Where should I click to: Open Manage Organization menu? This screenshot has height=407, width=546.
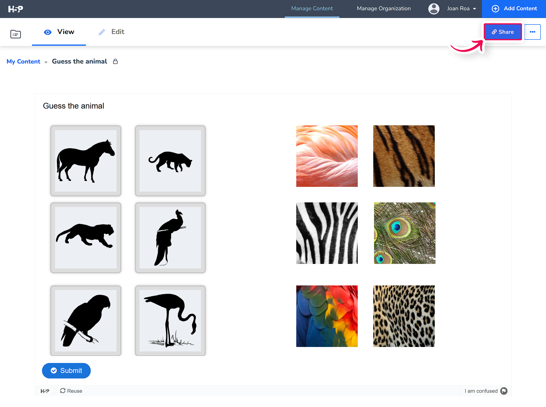pyautogui.click(x=383, y=9)
